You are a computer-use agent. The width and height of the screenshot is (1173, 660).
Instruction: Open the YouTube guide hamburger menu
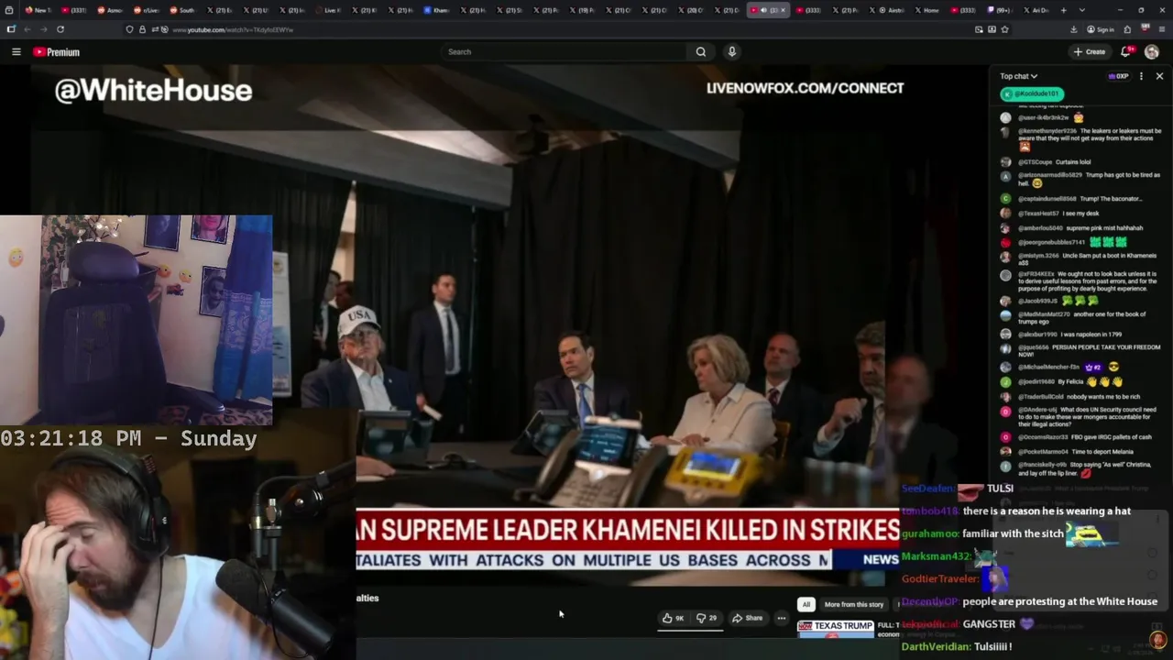tap(16, 52)
